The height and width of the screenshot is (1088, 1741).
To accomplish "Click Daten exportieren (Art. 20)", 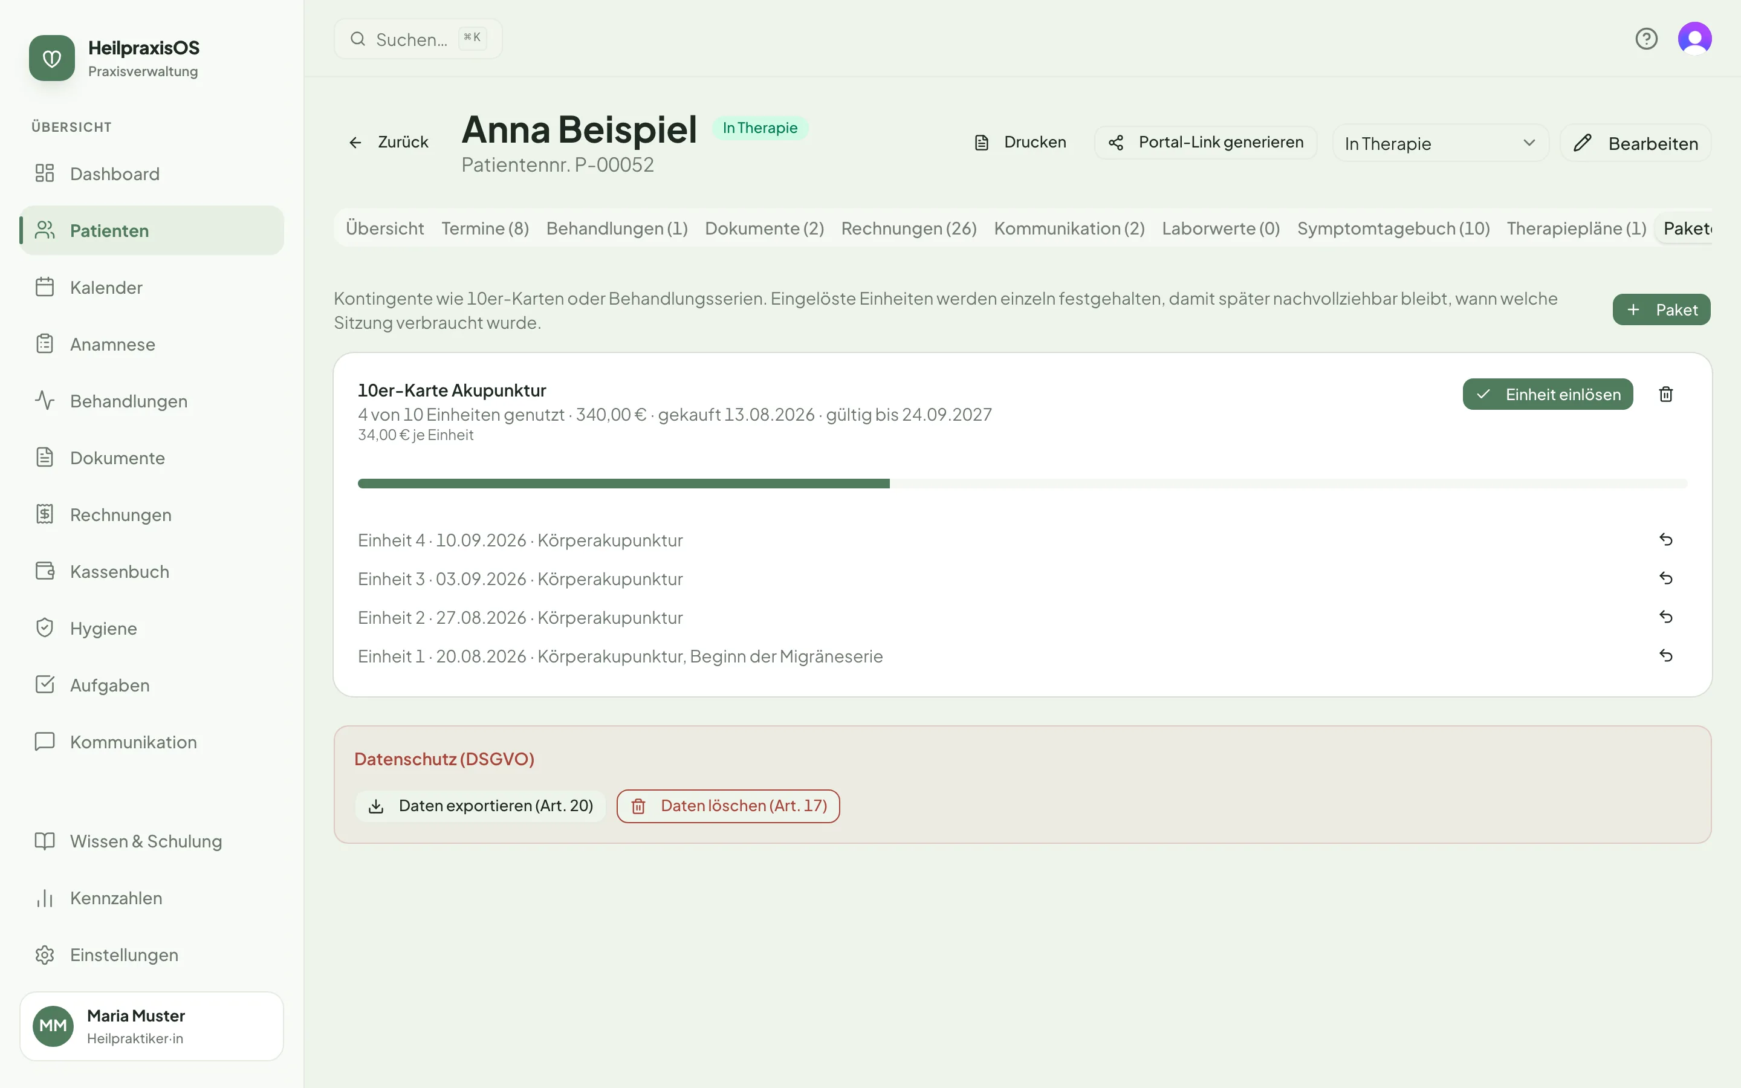I will (480, 806).
